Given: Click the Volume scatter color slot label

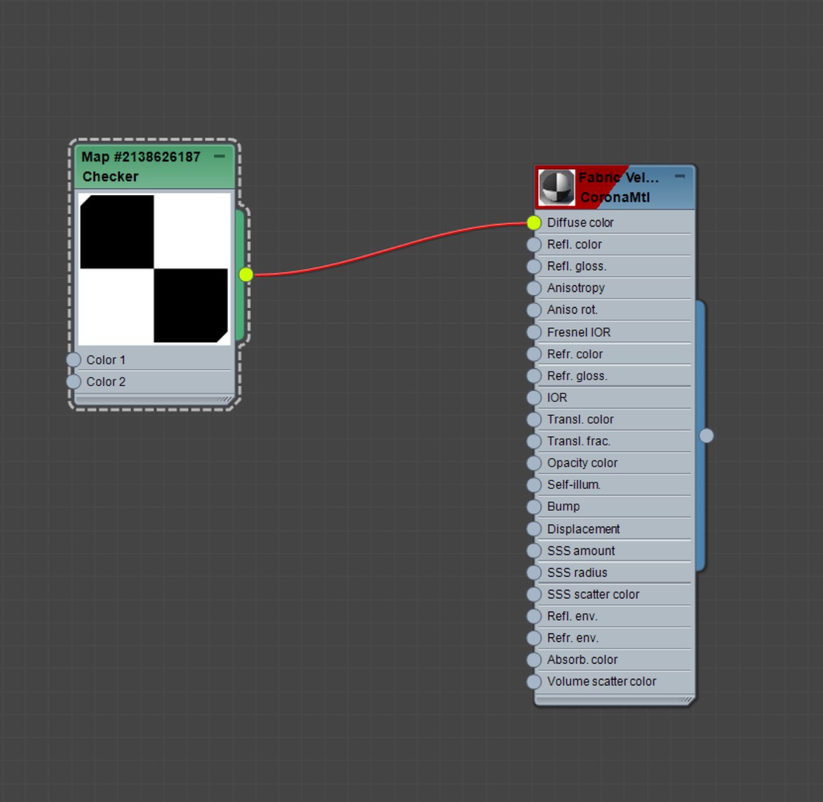Looking at the screenshot, I should coord(601,681).
